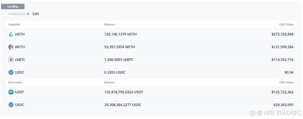Viewport: 303px width, 119px height.
Task: Click the Health Rate value 2.65
Action: coord(35,14)
